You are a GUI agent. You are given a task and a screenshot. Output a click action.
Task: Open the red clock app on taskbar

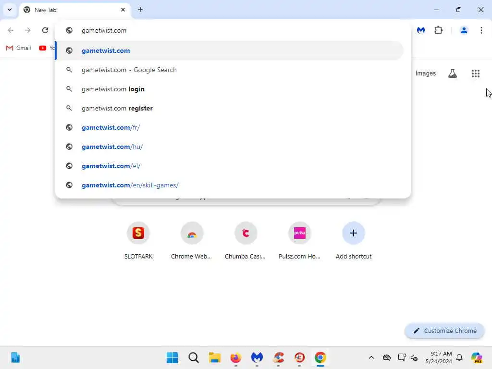click(x=299, y=357)
